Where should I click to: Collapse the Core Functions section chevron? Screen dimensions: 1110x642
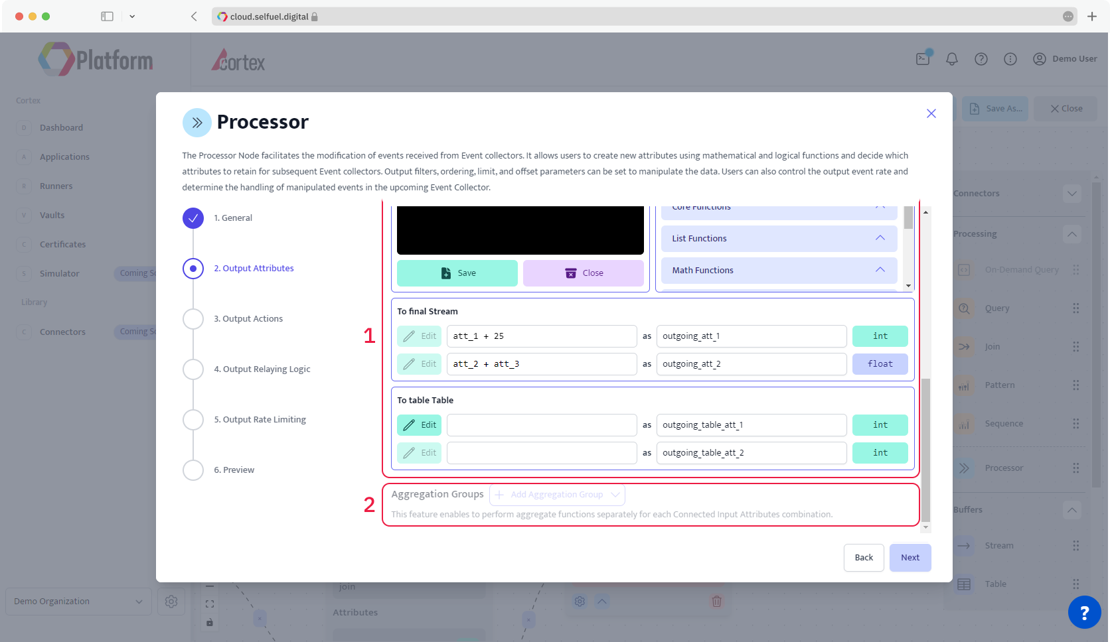(x=880, y=208)
